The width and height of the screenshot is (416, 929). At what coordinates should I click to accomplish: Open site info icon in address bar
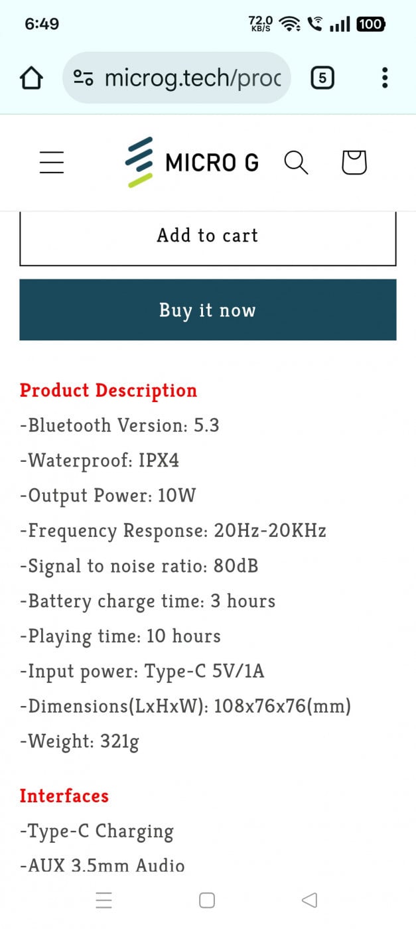pos(83,78)
